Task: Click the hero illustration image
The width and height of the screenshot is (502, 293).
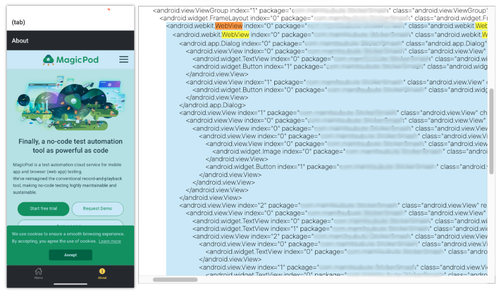Action: 70,103
